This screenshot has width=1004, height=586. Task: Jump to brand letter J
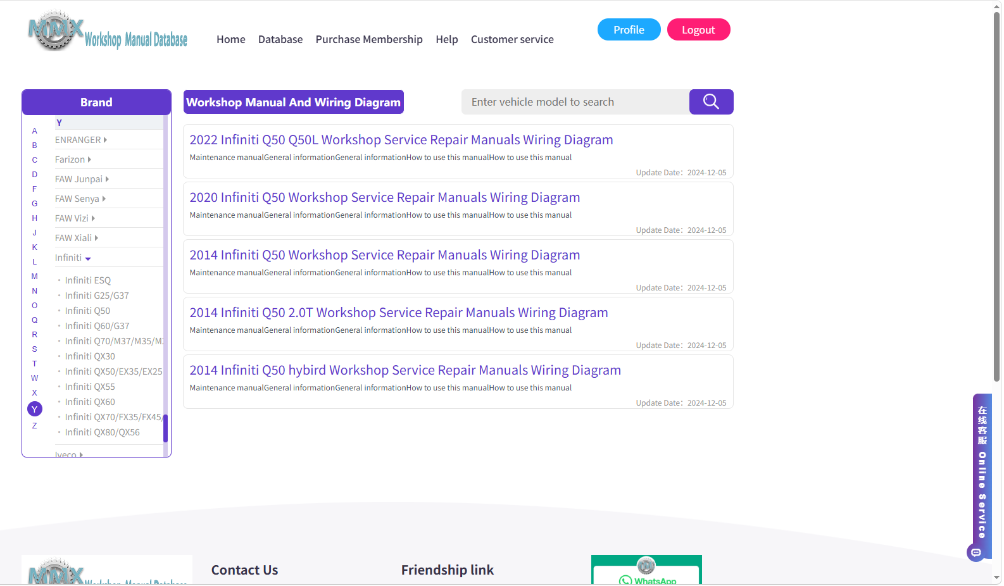click(35, 233)
